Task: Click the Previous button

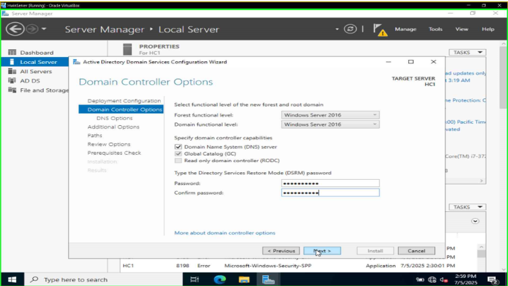Action: pos(281,251)
